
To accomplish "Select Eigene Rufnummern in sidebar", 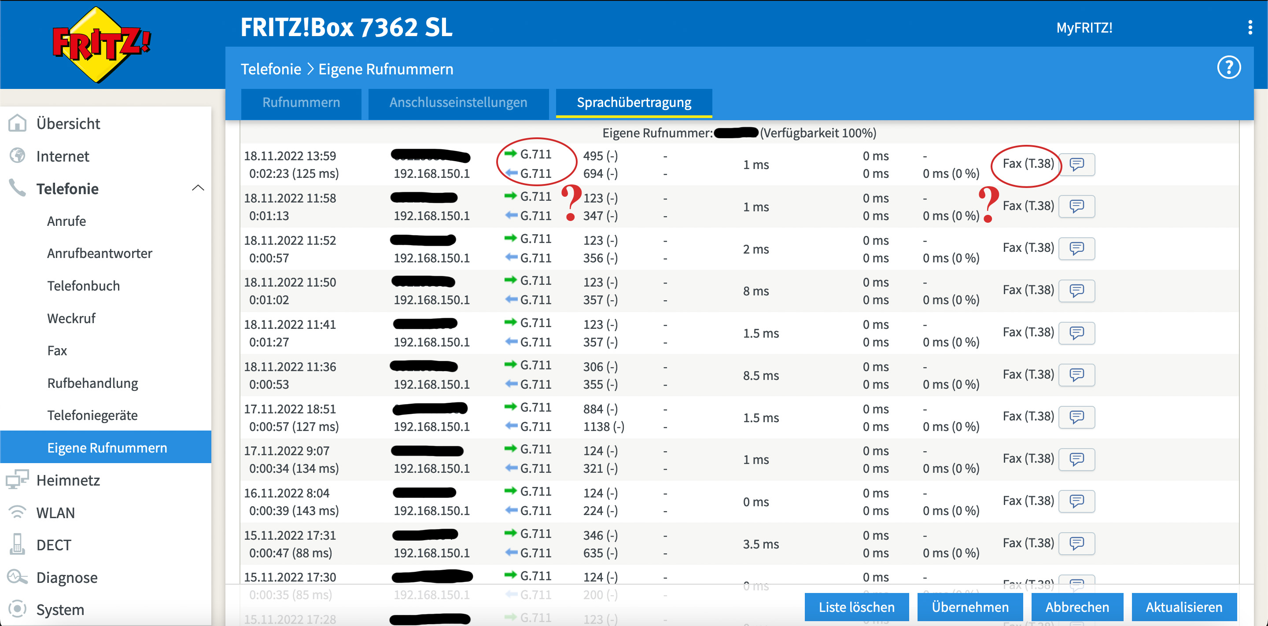I will [106, 447].
